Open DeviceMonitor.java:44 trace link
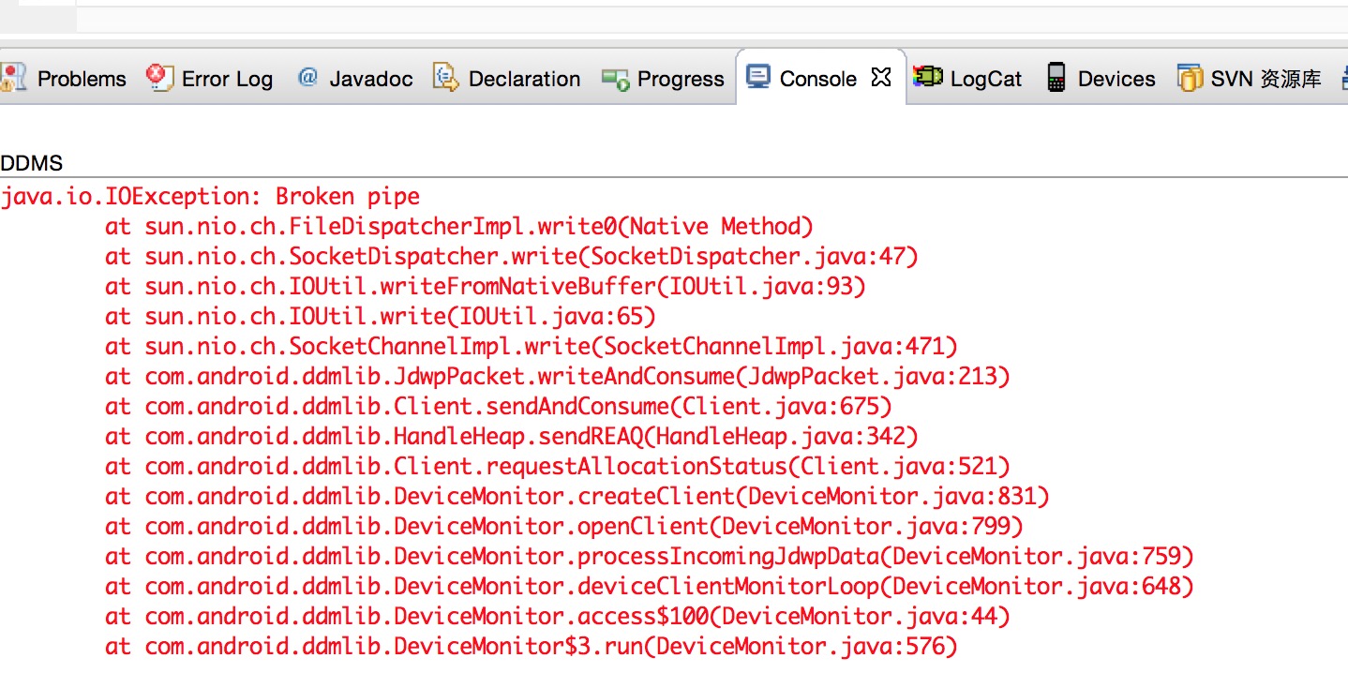The image size is (1348, 688). click(x=858, y=617)
